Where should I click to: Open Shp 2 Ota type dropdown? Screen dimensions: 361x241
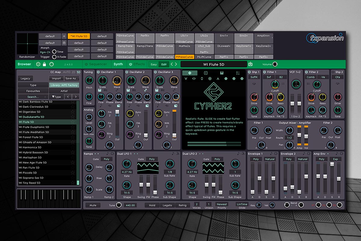[x=338, y=77]
